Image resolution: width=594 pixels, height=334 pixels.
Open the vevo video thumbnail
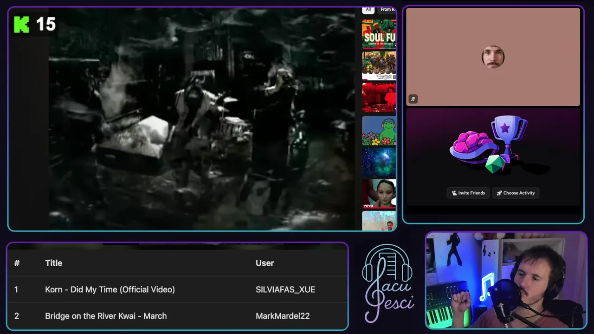point(379,194)
